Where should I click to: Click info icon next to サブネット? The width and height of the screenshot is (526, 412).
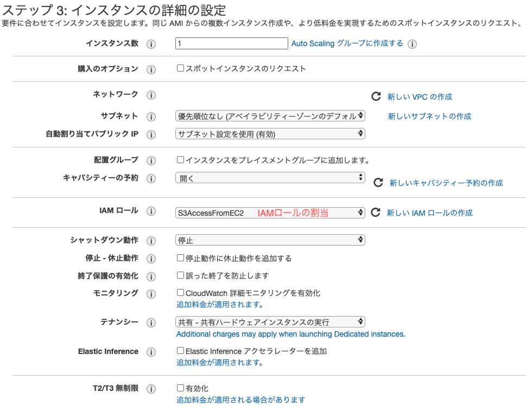151,117
